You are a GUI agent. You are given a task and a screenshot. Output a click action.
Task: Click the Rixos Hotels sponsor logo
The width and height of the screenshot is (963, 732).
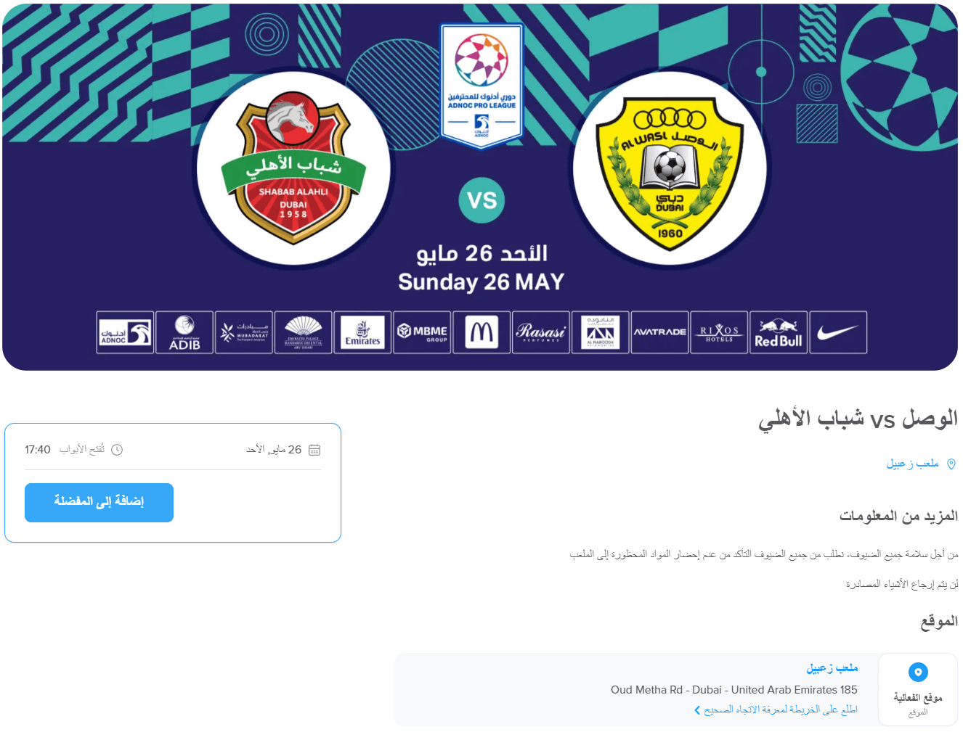pyautogui.click(x=719, y=332)
